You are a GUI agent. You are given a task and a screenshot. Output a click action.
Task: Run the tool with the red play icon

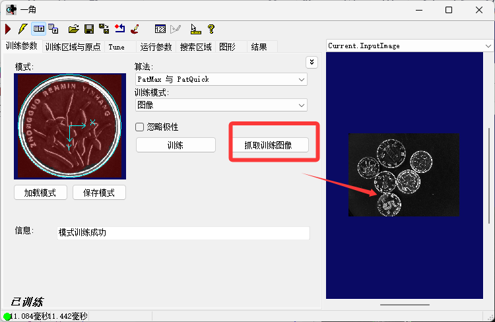point(8,29)
